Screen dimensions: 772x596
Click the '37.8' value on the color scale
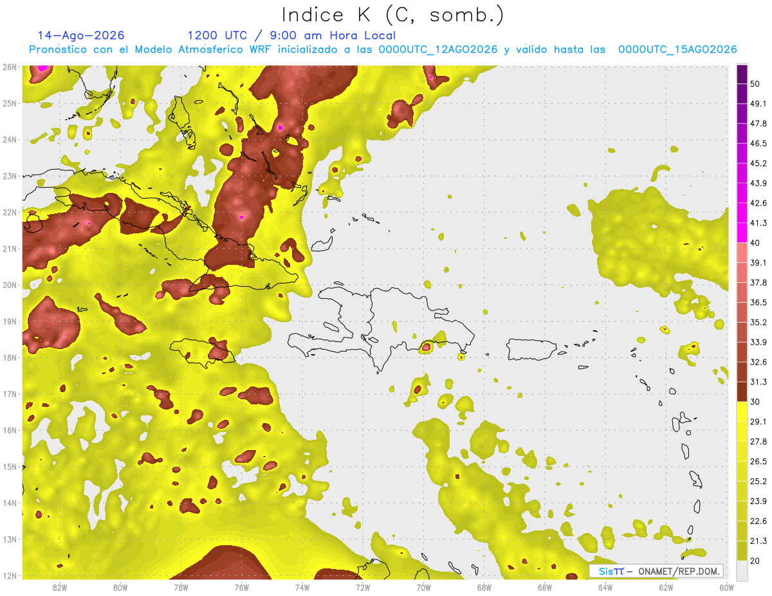click(x=758, y=282)
